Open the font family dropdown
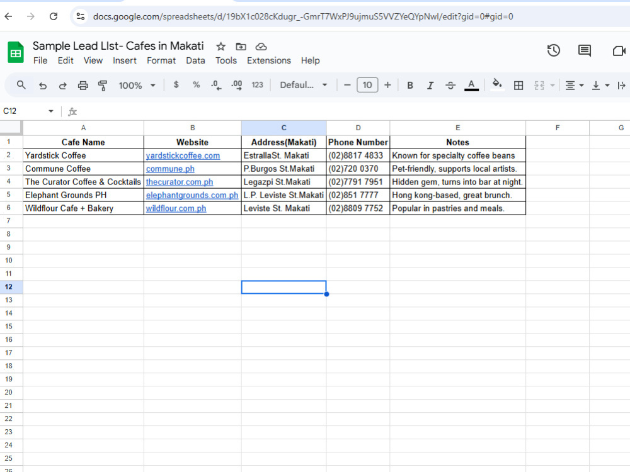Screen dimensions: 630x472 click(x=304, y=85)
